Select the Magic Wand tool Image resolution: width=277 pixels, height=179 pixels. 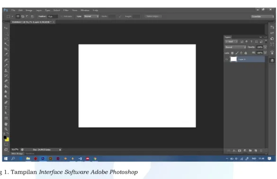tap(6, 44)
